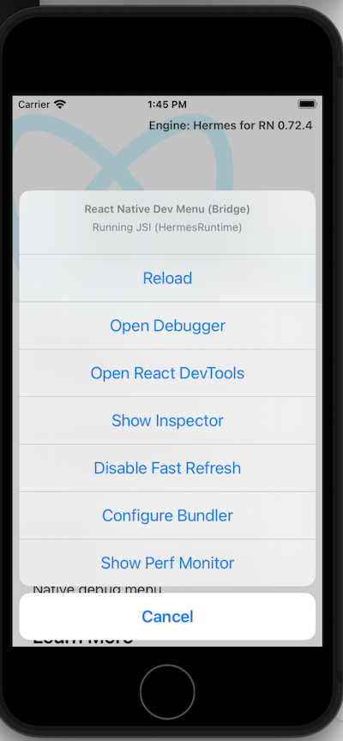Screen dimensions: 343x741
Task: Click the simulator circular Home button
Action: [167, 691]
